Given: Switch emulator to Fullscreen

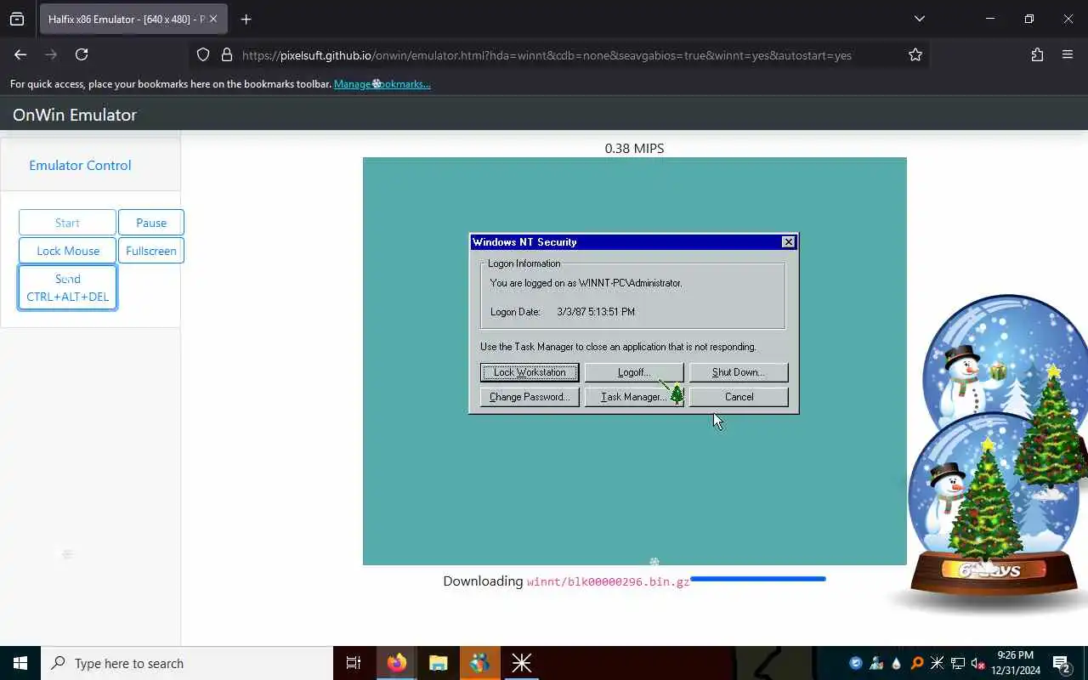Looking at the screenshot, I should [x=151, y=251].
